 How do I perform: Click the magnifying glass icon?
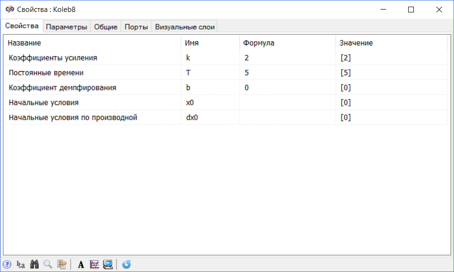coord(48,264)
